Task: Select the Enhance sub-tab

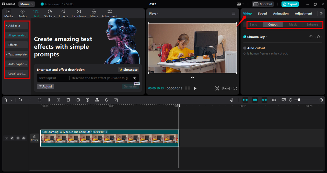Action: coord(312,24)
